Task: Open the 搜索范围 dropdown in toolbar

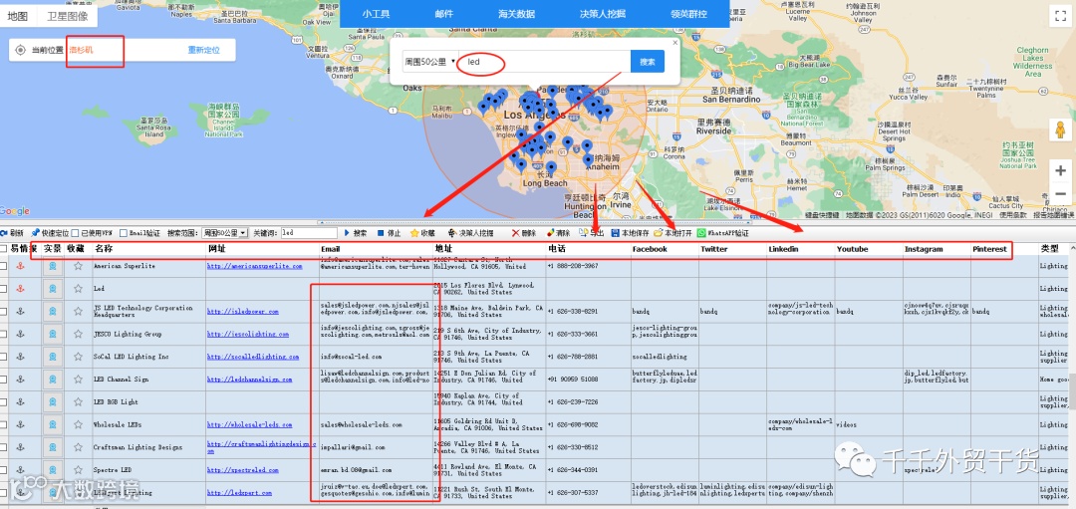Action: 224,233
